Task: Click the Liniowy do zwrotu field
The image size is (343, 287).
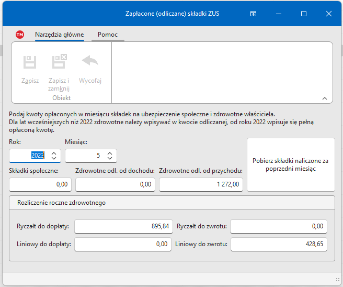Action: (278, 244)
